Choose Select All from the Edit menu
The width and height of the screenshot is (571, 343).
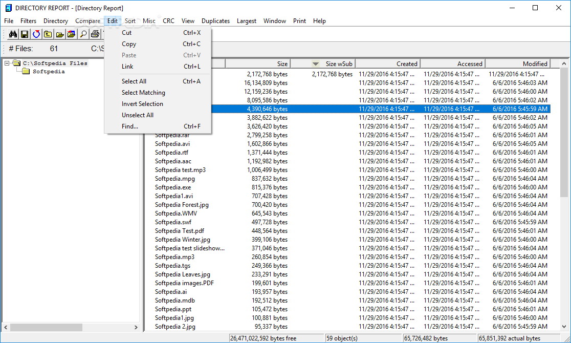(x=158, y=81)
